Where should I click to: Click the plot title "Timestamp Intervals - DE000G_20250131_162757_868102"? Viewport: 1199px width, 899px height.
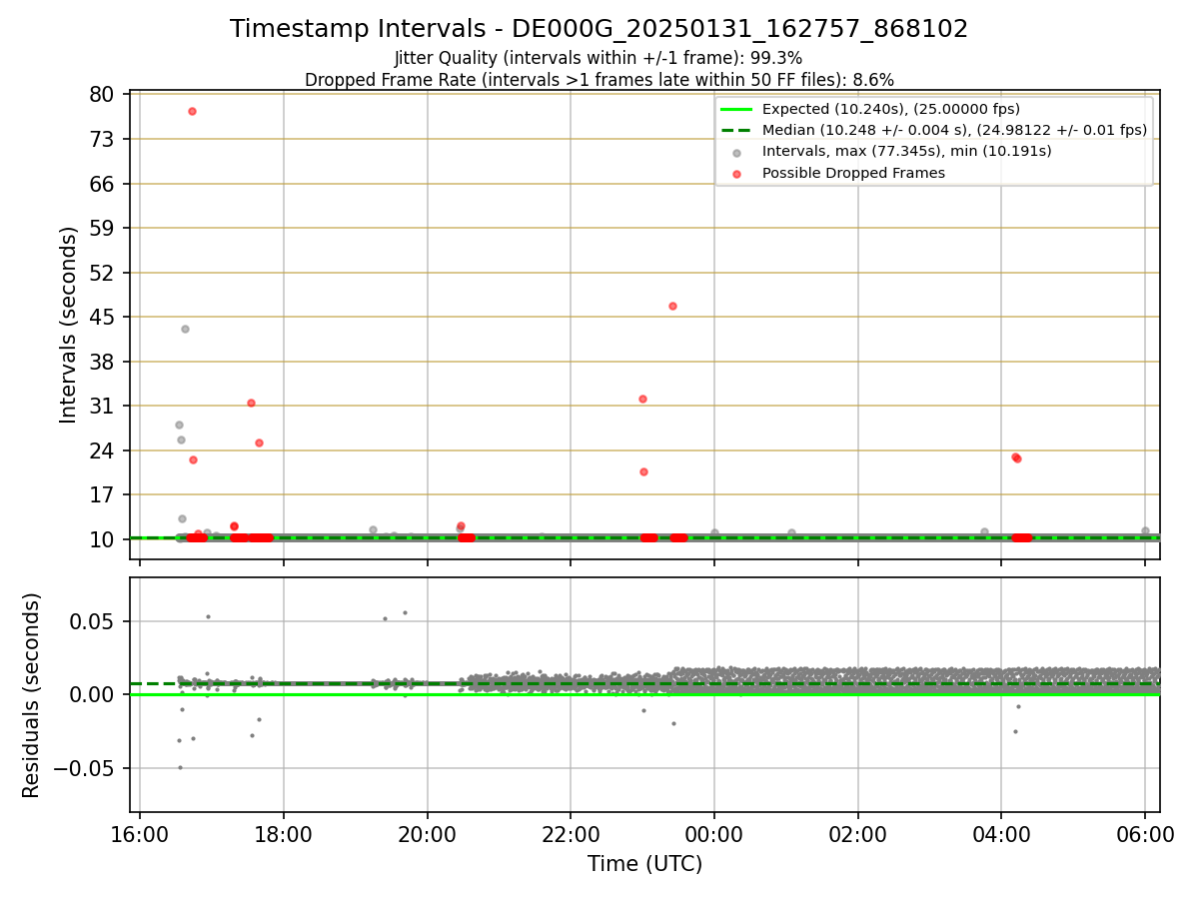pyautogui.click(x=599, y=29)
